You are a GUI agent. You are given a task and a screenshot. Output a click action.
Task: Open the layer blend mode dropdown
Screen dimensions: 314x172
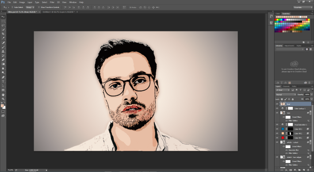pyautogui.click(x=286, y=95)
